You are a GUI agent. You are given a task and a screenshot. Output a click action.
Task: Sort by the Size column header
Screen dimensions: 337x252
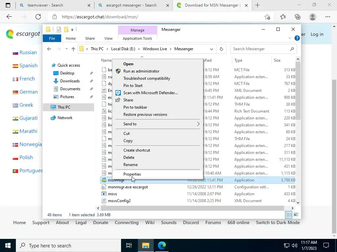pyautogui.click(x=277, y=60)
